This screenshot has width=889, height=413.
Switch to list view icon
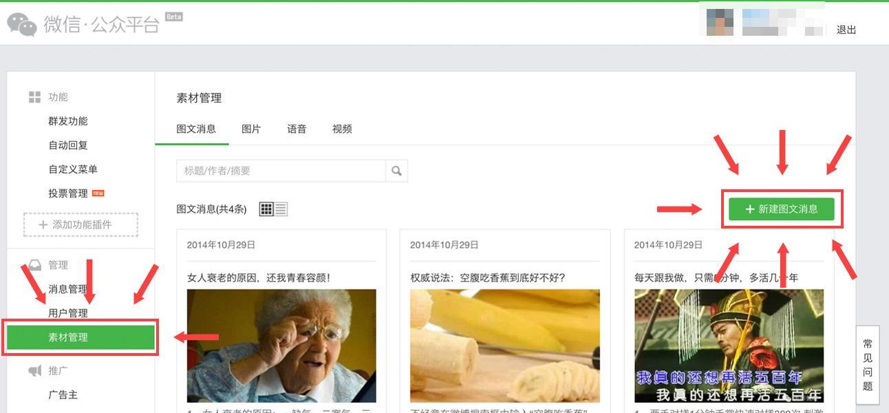point(281,209)
